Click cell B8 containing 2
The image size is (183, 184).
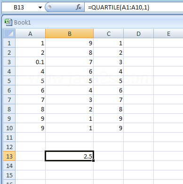[70, 109]
